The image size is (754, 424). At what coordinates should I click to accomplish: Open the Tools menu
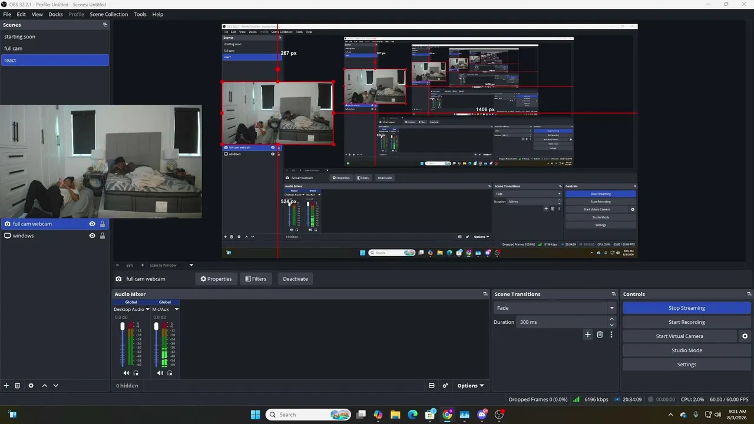140,14
